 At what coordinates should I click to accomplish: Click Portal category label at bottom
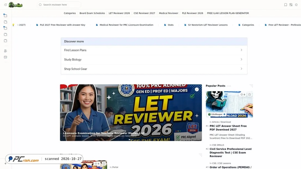[x=115, y=167]
